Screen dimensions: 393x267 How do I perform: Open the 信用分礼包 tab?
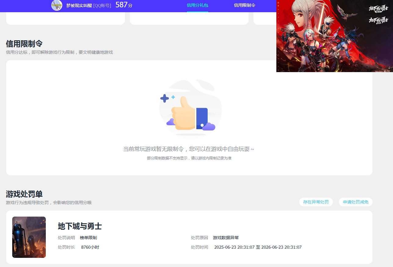[x=197, y=5]
